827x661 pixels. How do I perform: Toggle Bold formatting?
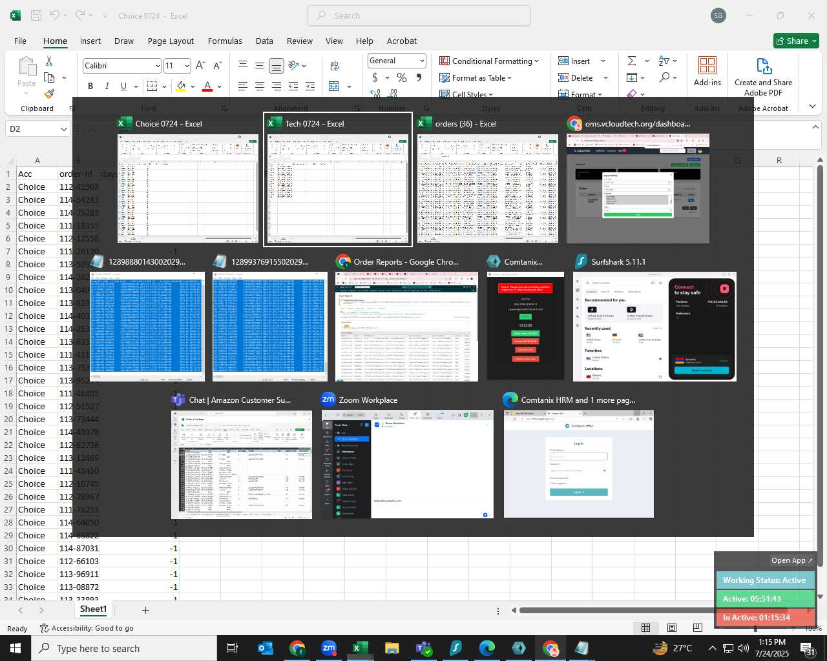point(90,86)
